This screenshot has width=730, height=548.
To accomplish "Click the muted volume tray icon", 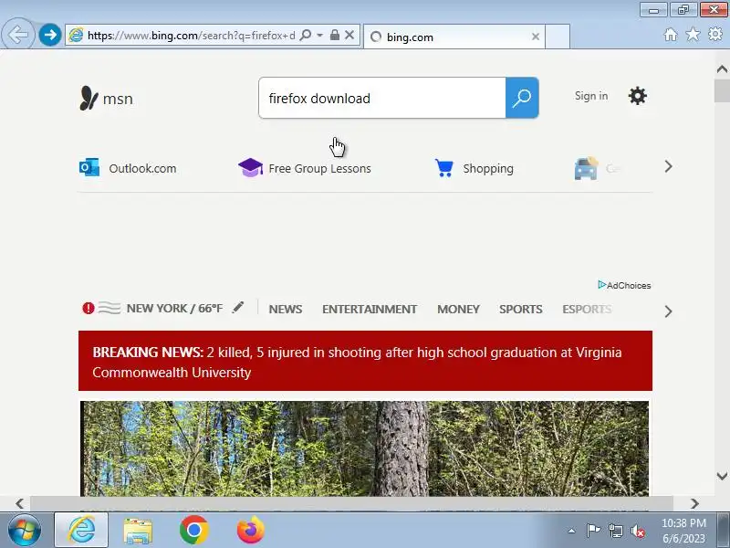I will click(638, 531).
